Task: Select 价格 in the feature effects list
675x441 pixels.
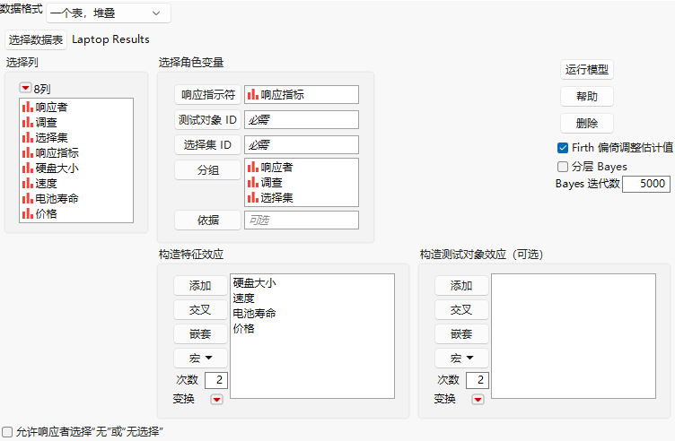Action: (x=243, y=329)
